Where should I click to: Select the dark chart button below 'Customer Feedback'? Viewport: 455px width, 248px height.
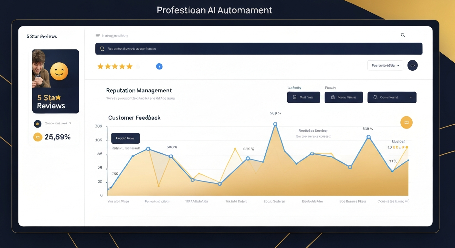tap(125, 138)
